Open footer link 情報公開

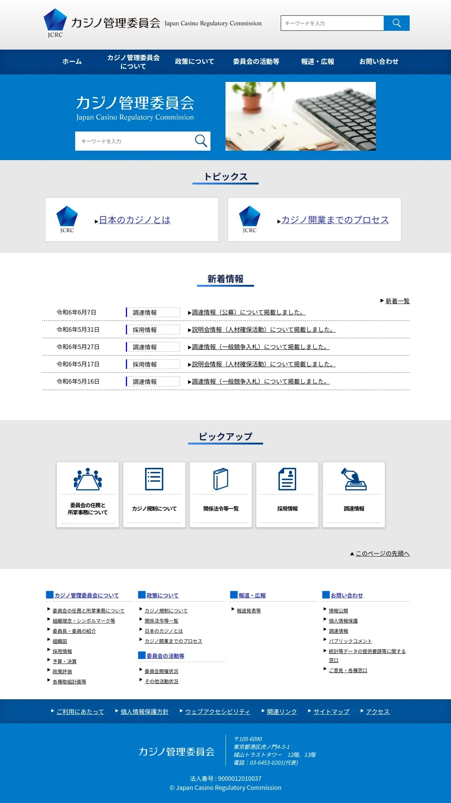pos(338,611)
